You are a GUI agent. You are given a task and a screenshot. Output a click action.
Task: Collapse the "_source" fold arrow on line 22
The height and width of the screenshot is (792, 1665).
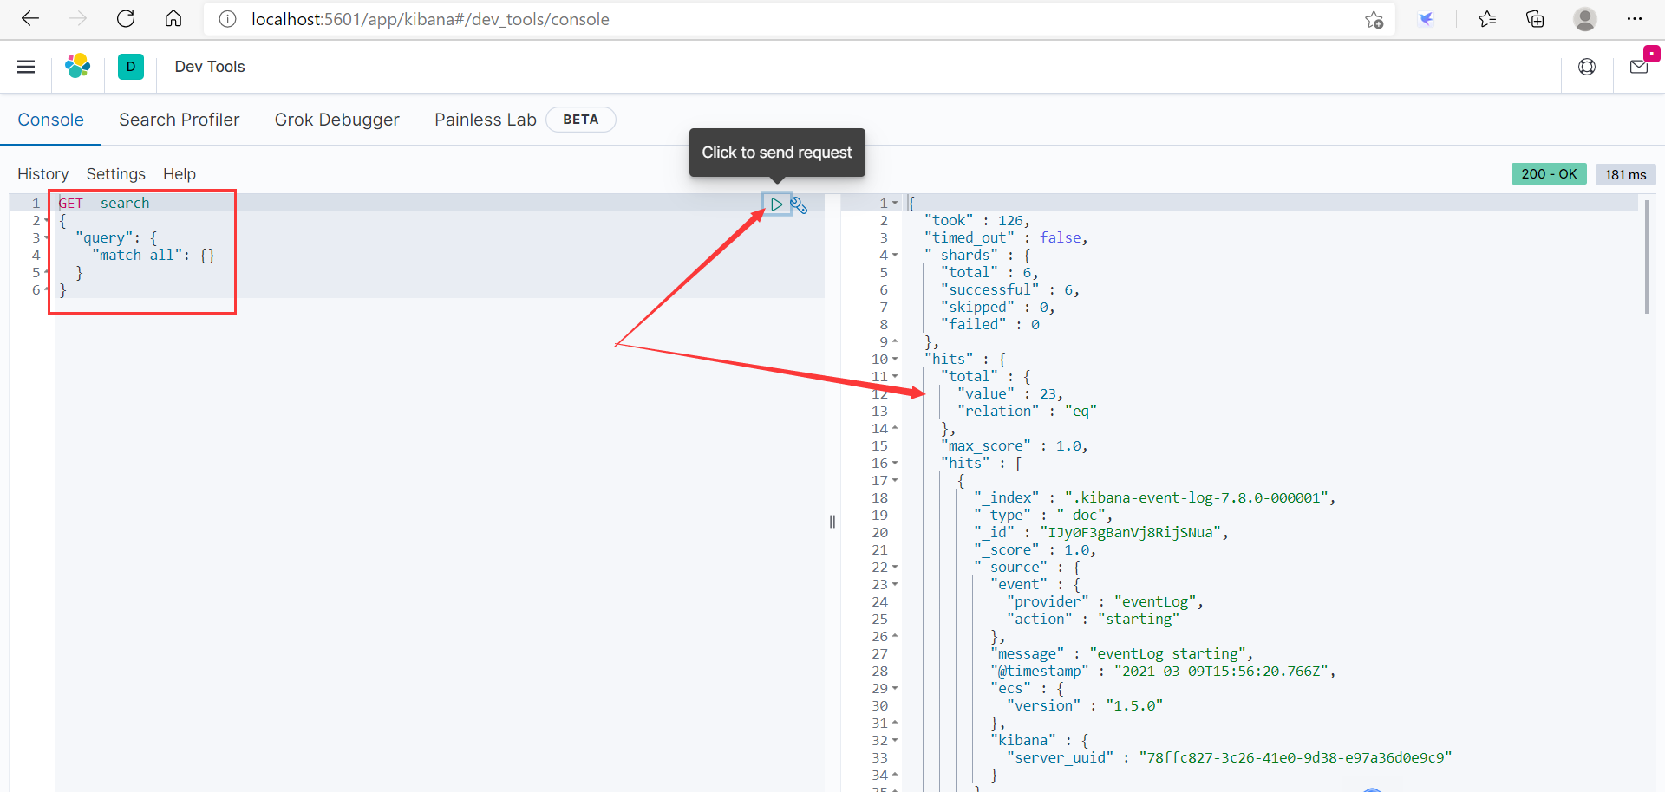pos(895,568)
